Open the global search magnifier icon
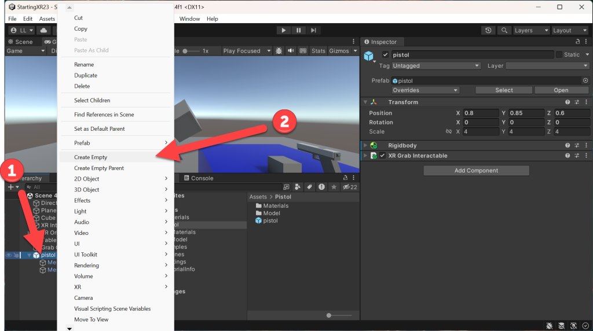 tap(504, 30)
